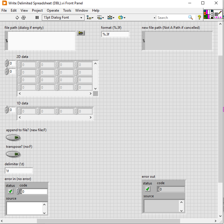224x224 pixels.
Task: Click the Pause button in toolbar
Action: click(37, 17)
